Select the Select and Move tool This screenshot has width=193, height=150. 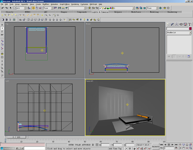tap(33, 8)
